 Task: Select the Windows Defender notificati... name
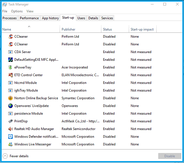coord(36,137)
